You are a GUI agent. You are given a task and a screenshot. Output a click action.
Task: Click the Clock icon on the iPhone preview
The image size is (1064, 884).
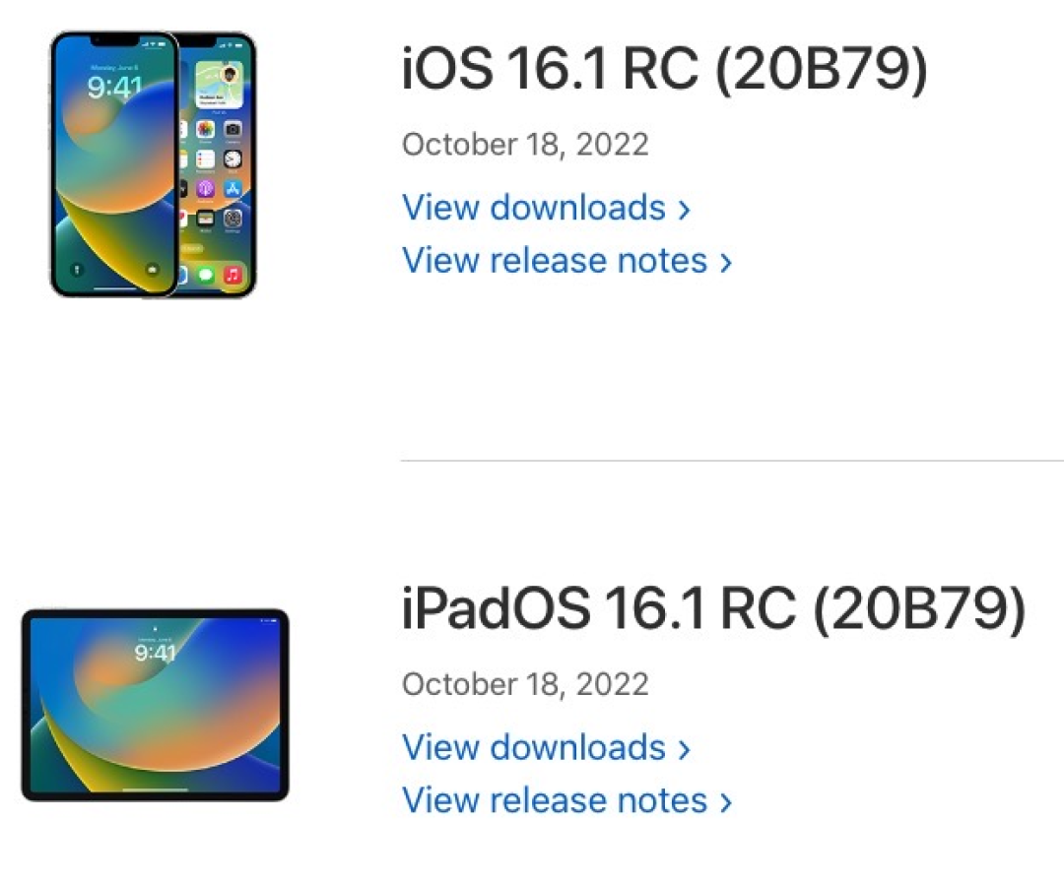233,158
